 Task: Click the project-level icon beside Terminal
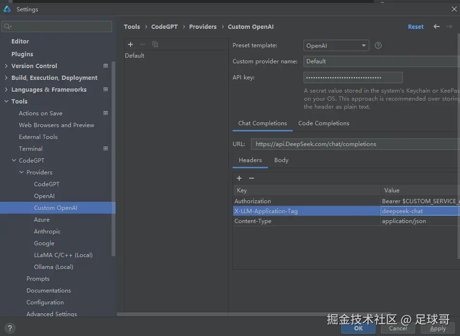click(x=105, y=149)
